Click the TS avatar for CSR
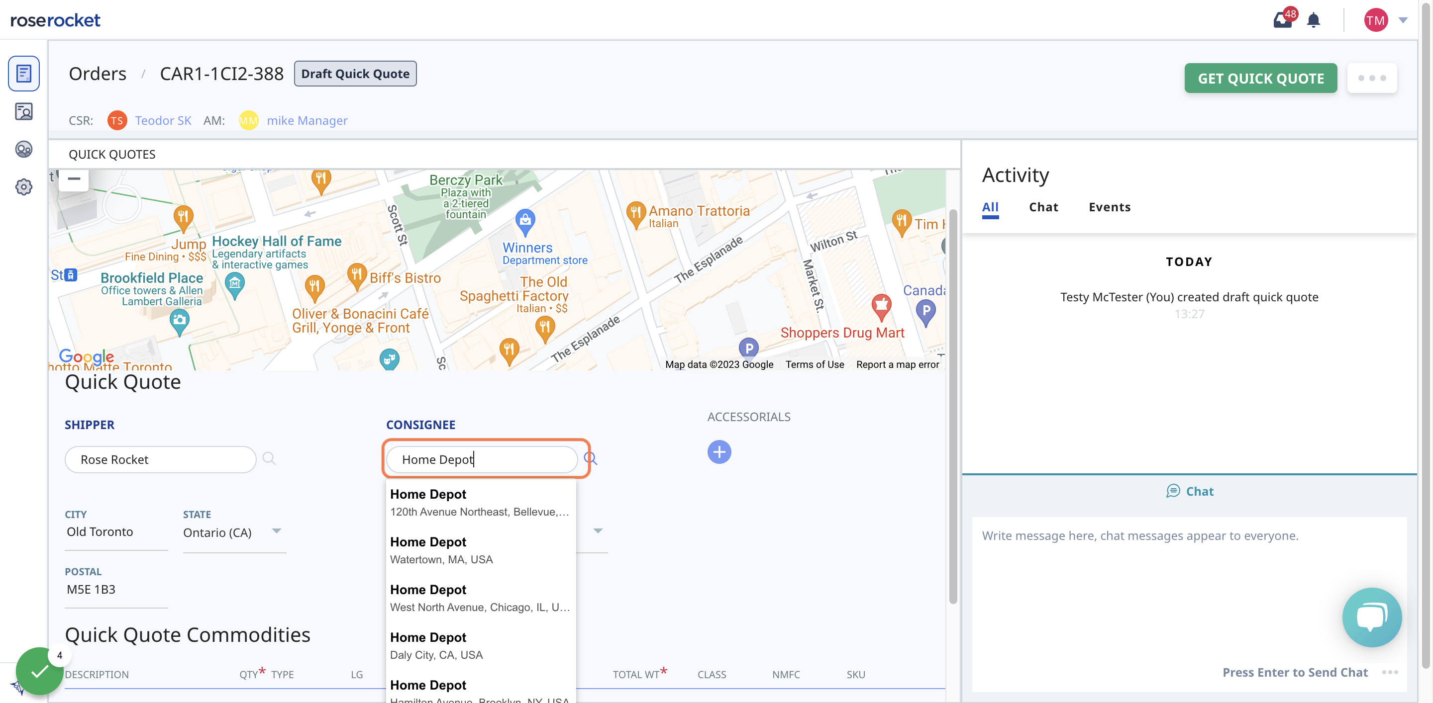The width and height of the screenshot is (1433, 703). (x=117, y=120)
